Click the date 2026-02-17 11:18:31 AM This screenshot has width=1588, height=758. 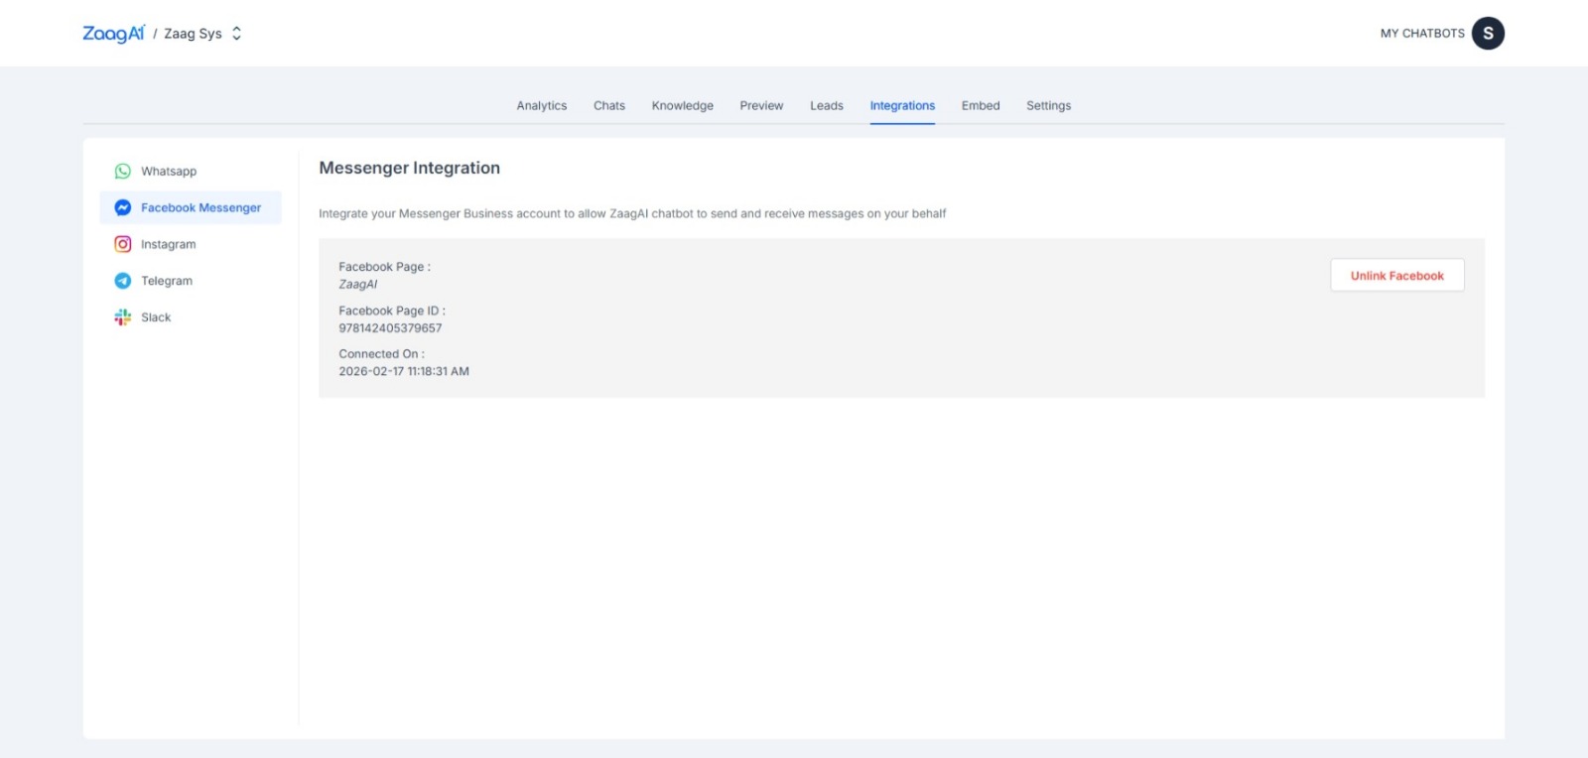click(404, 371)
